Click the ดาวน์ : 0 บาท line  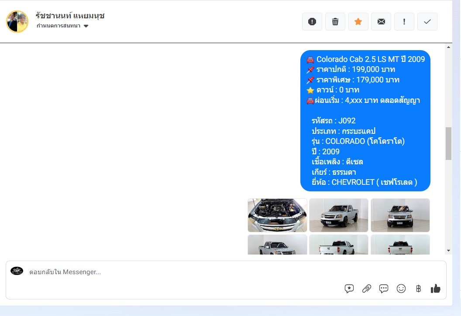pyautogui.click(x=333, y=90)
